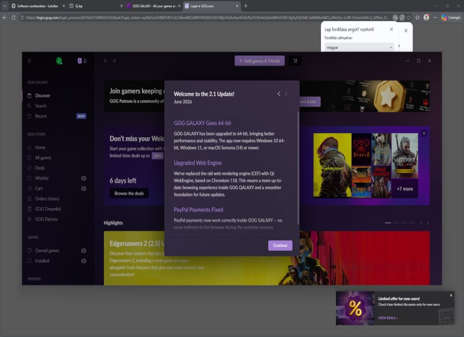The image size is (464, 337).
Task: Show previous update note in dialog
Action: [x=279, y=94]
